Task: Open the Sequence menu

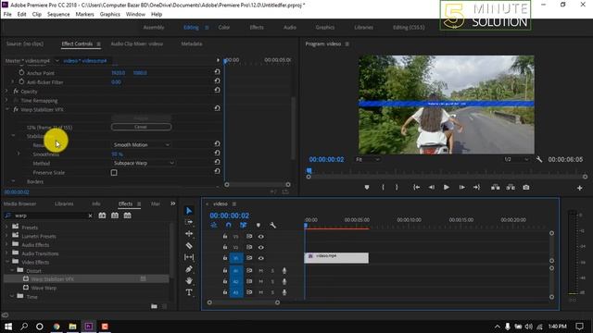Action: point(58,14)
